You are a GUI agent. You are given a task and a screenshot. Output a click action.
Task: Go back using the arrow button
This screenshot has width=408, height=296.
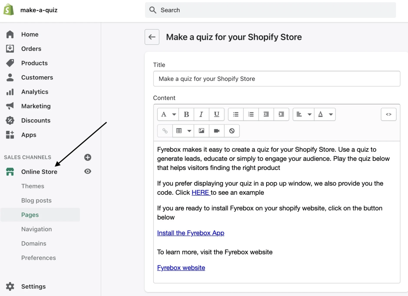pos(152,37)
